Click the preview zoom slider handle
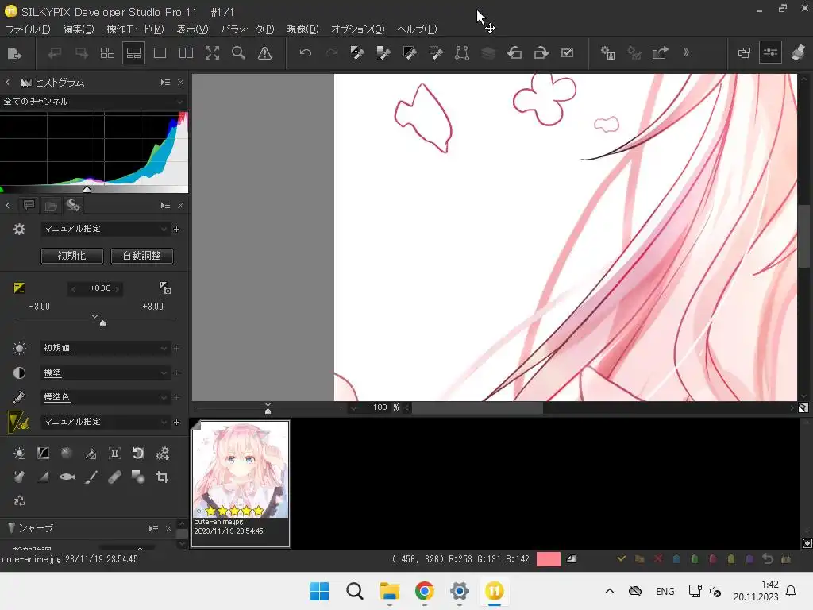The width and height of the screenshot is (813, 610). [268, 411]
